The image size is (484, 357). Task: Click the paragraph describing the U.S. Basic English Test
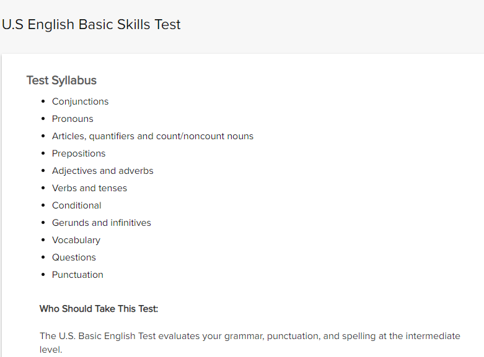(x=250, y=343)
